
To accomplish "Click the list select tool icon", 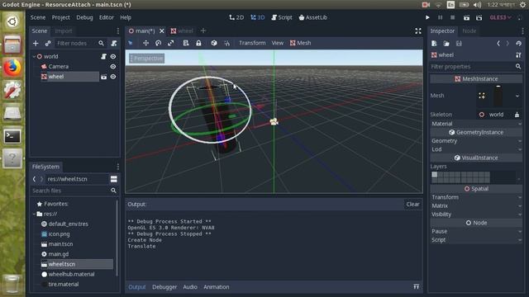I will [x=186, y=43].
